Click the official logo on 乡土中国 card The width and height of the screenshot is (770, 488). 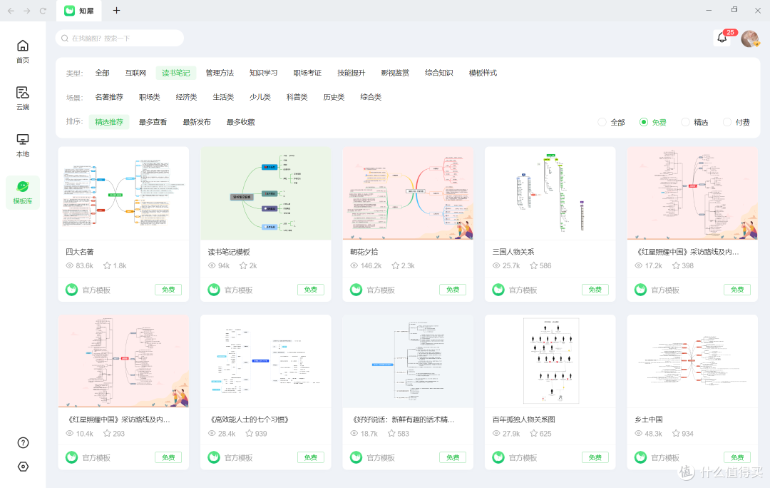pos(640,457)
